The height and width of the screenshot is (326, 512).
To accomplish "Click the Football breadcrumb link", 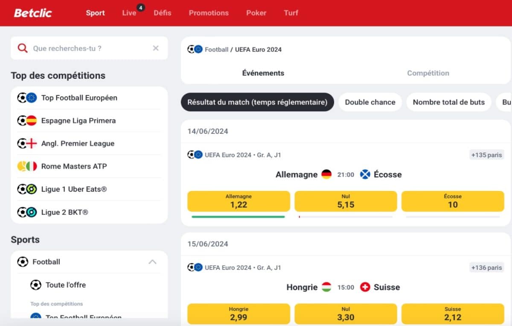I will click(216, 49).
